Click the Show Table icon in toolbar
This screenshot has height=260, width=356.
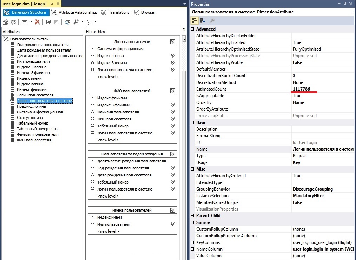pos(48,22)
